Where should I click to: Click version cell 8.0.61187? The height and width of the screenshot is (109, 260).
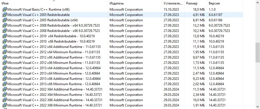215,15
